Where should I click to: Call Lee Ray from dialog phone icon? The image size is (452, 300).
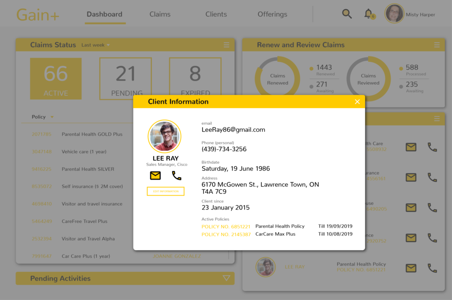pos(177,176)
